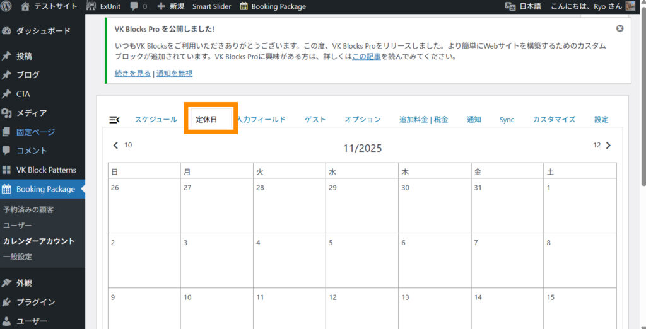Click the 通知を無視 link
The image size is (646, 329).
pos(175,73)
